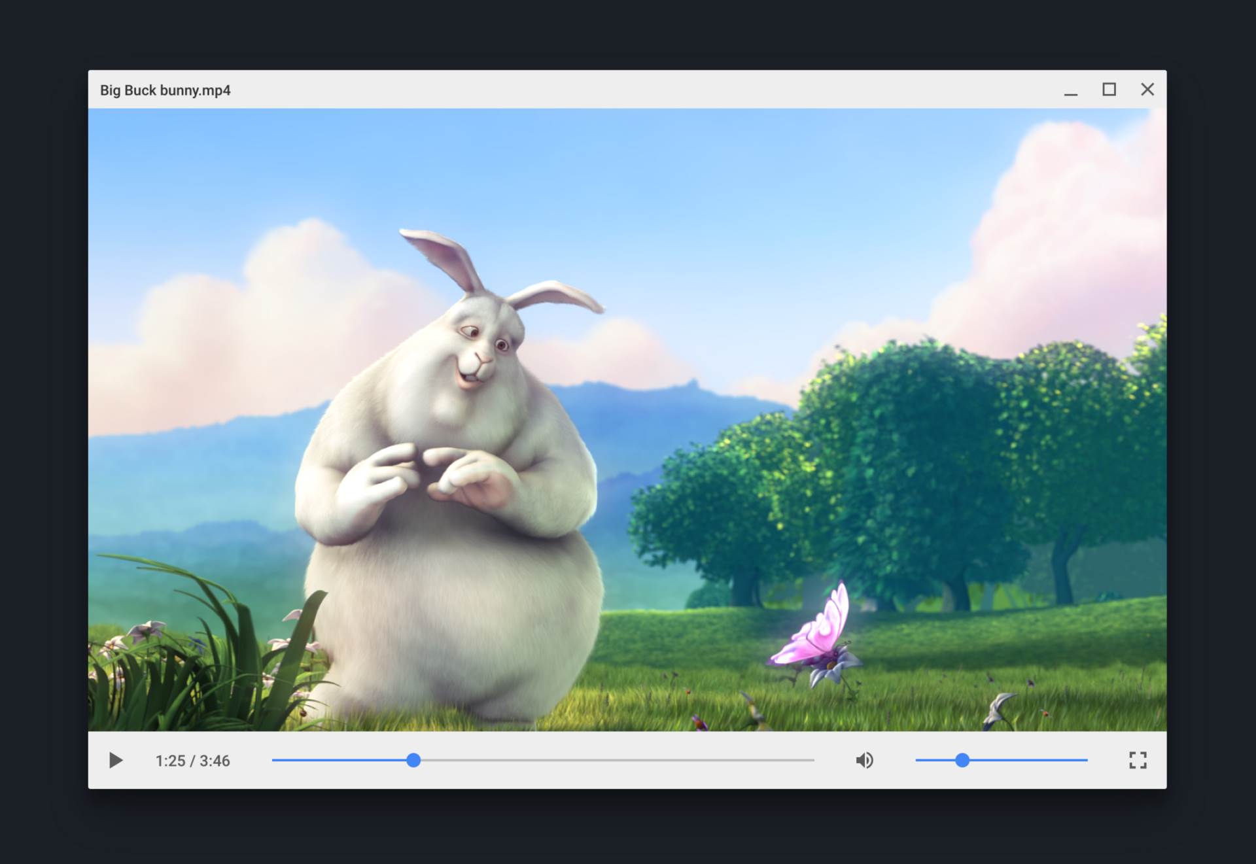Click the empty middle of the title bar
Image resolution: width=1256 pixels, height=864 pixels.
click(628, 90)
